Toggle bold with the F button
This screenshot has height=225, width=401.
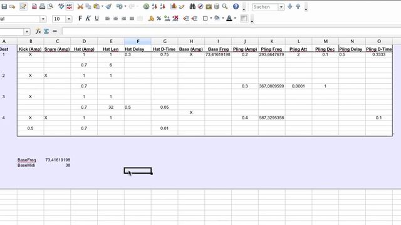point(80,18)
